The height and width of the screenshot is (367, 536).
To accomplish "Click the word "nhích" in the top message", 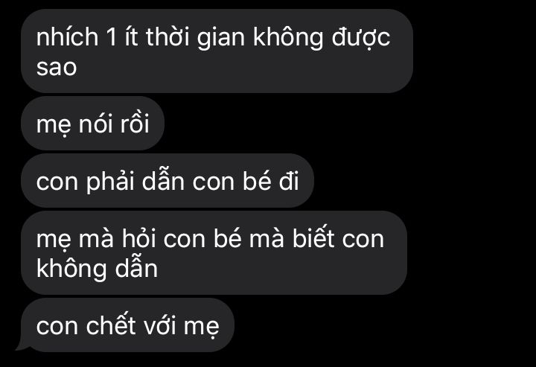I will click(67, 36).
